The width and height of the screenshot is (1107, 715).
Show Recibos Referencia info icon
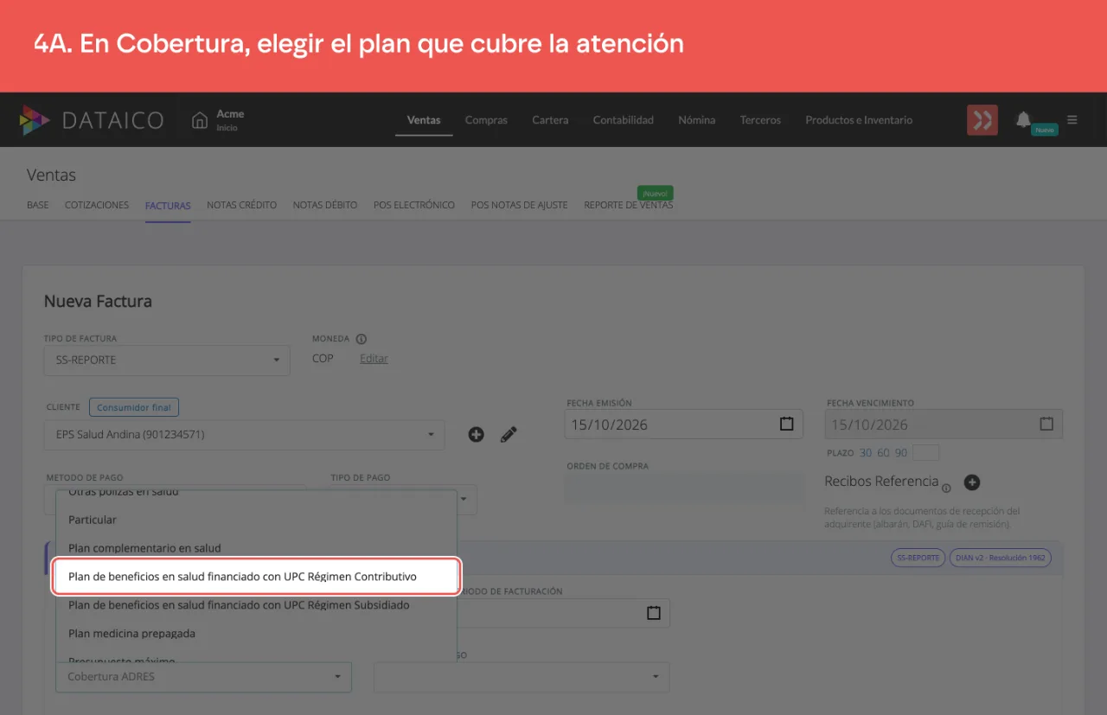click(x=946, y=488)
